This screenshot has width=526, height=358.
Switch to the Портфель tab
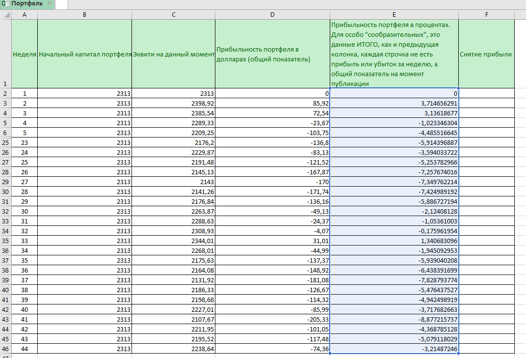pyautogui.click(x=27, y=4)
